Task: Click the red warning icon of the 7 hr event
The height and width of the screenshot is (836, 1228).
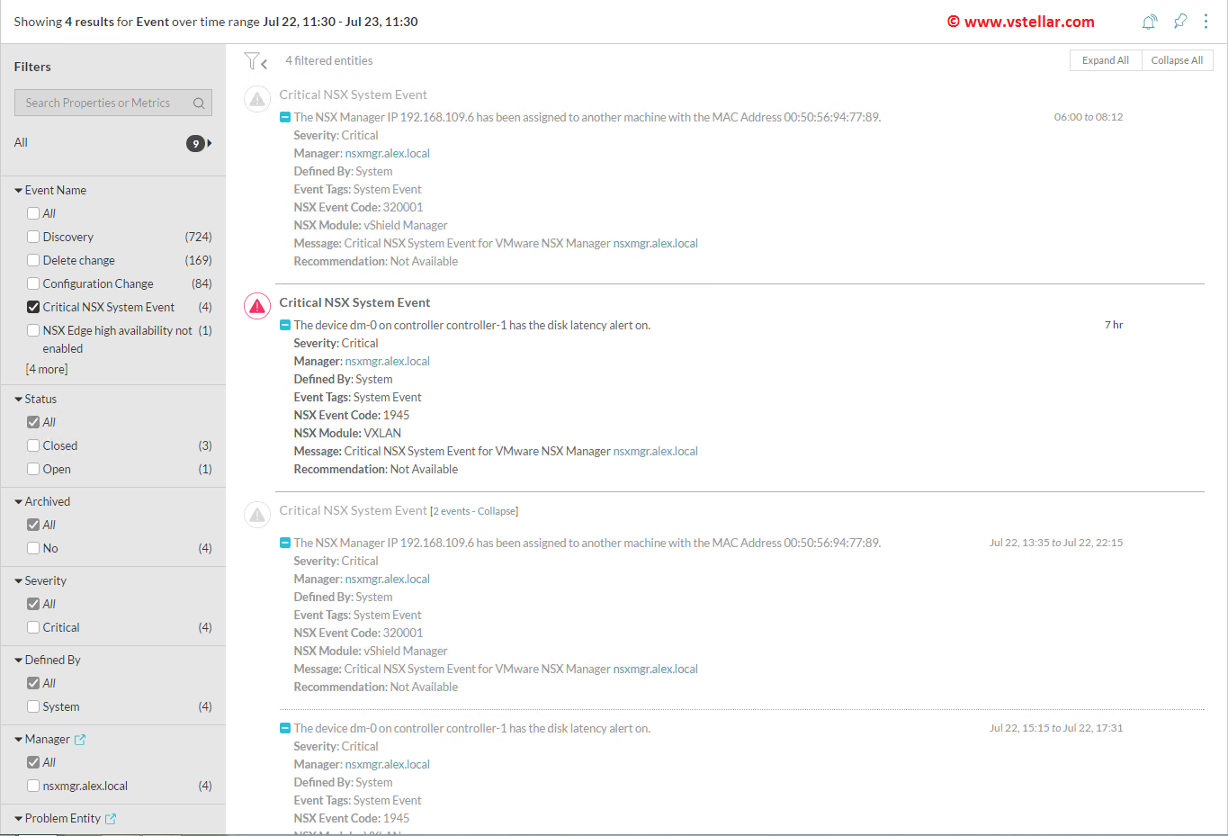Action: [257, 307]
